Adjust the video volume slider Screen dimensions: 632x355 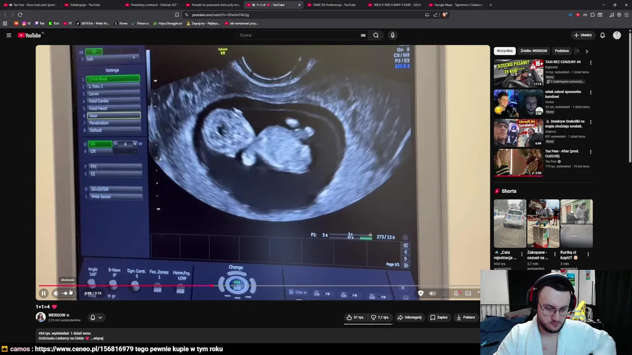pos(68,293)
